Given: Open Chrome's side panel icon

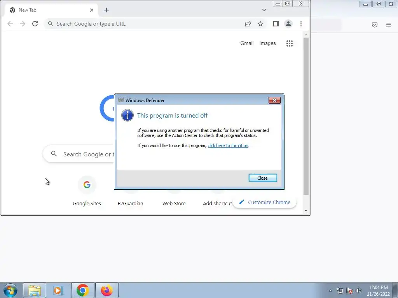Looking at the screenshot, I should (x=276, y=24).
